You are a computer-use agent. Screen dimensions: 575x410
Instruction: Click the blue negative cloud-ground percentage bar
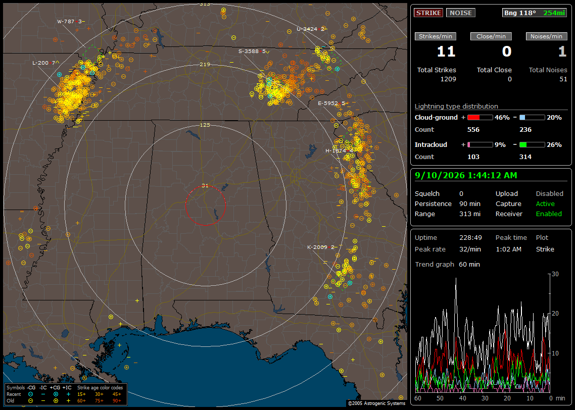coord(532,118)
